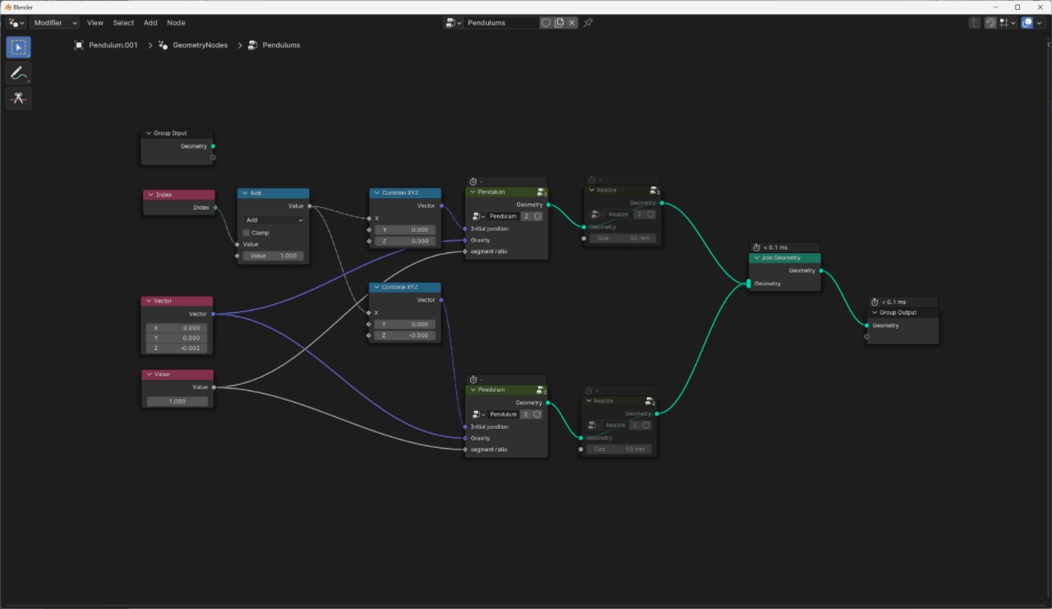The width and height of the screenshot is (1052, 609).
Task: Activate the Annotate pencil tool
Action: coord(19,73)
